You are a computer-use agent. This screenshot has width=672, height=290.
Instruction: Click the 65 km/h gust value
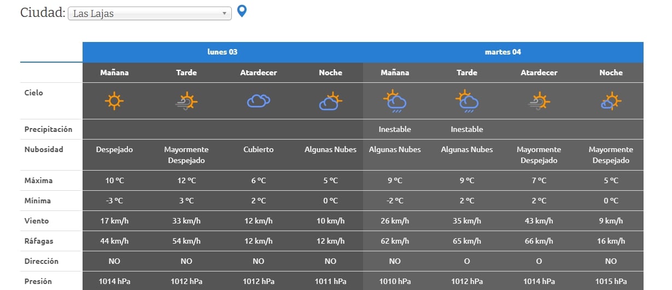pos(467,241)
